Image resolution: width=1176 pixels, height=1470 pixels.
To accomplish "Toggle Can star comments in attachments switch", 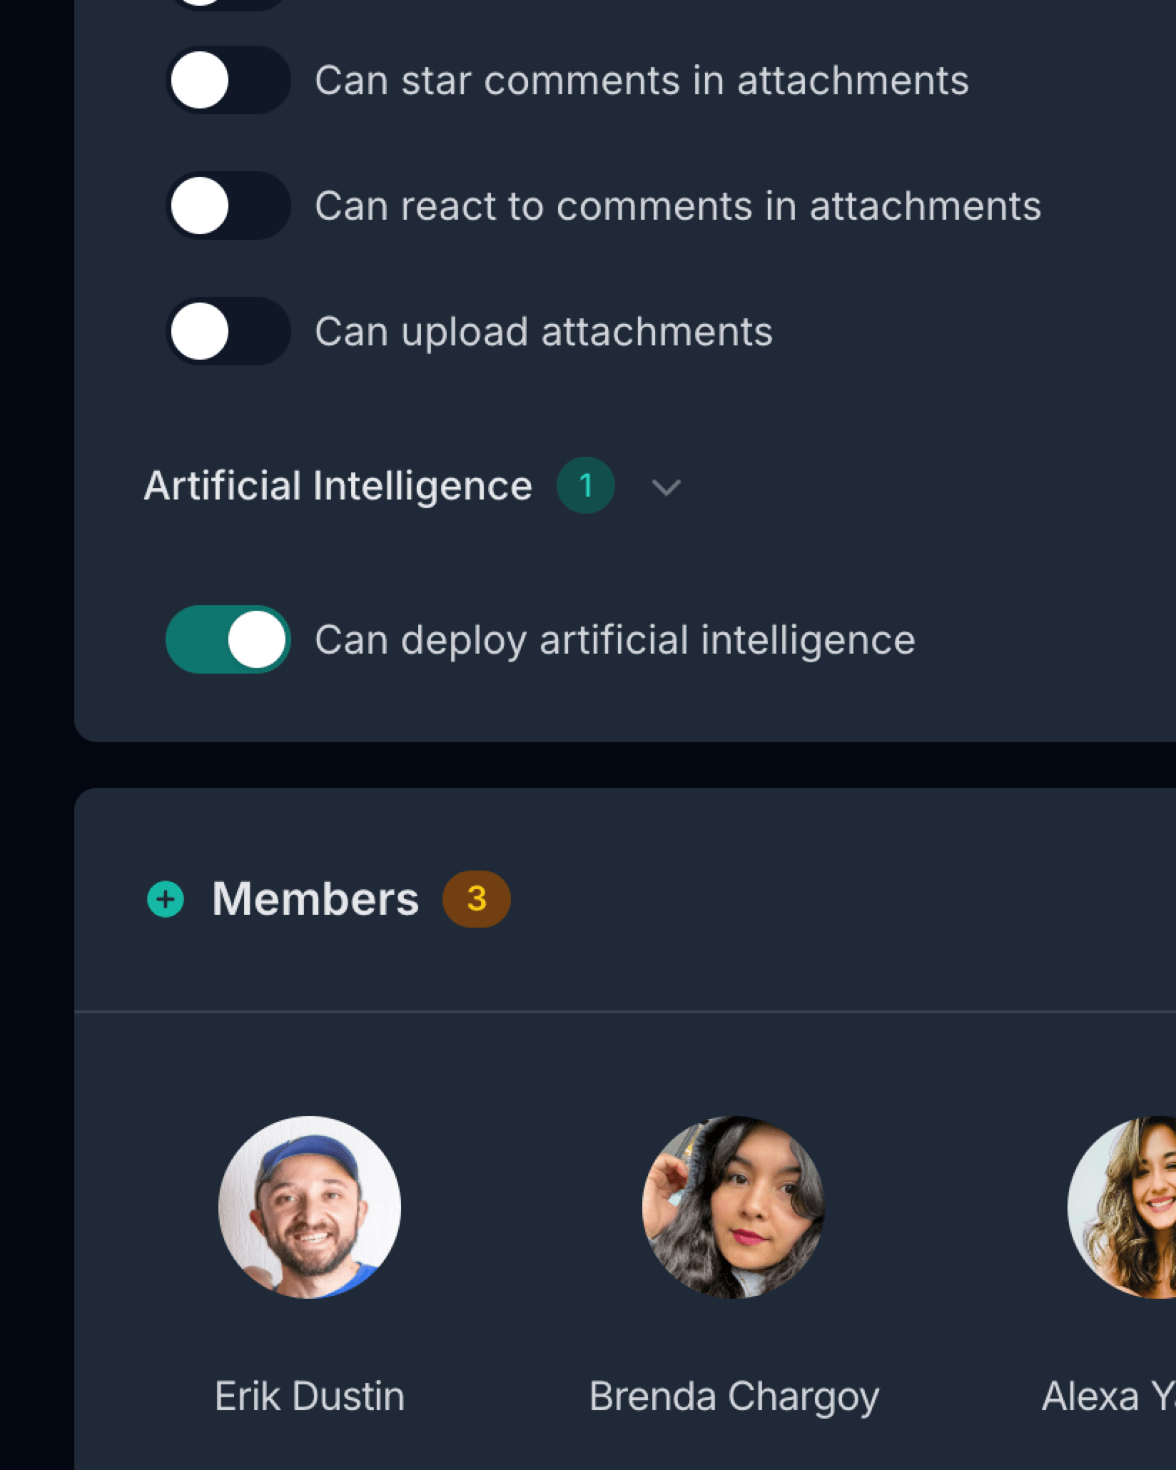I will (x=228, y=80).
